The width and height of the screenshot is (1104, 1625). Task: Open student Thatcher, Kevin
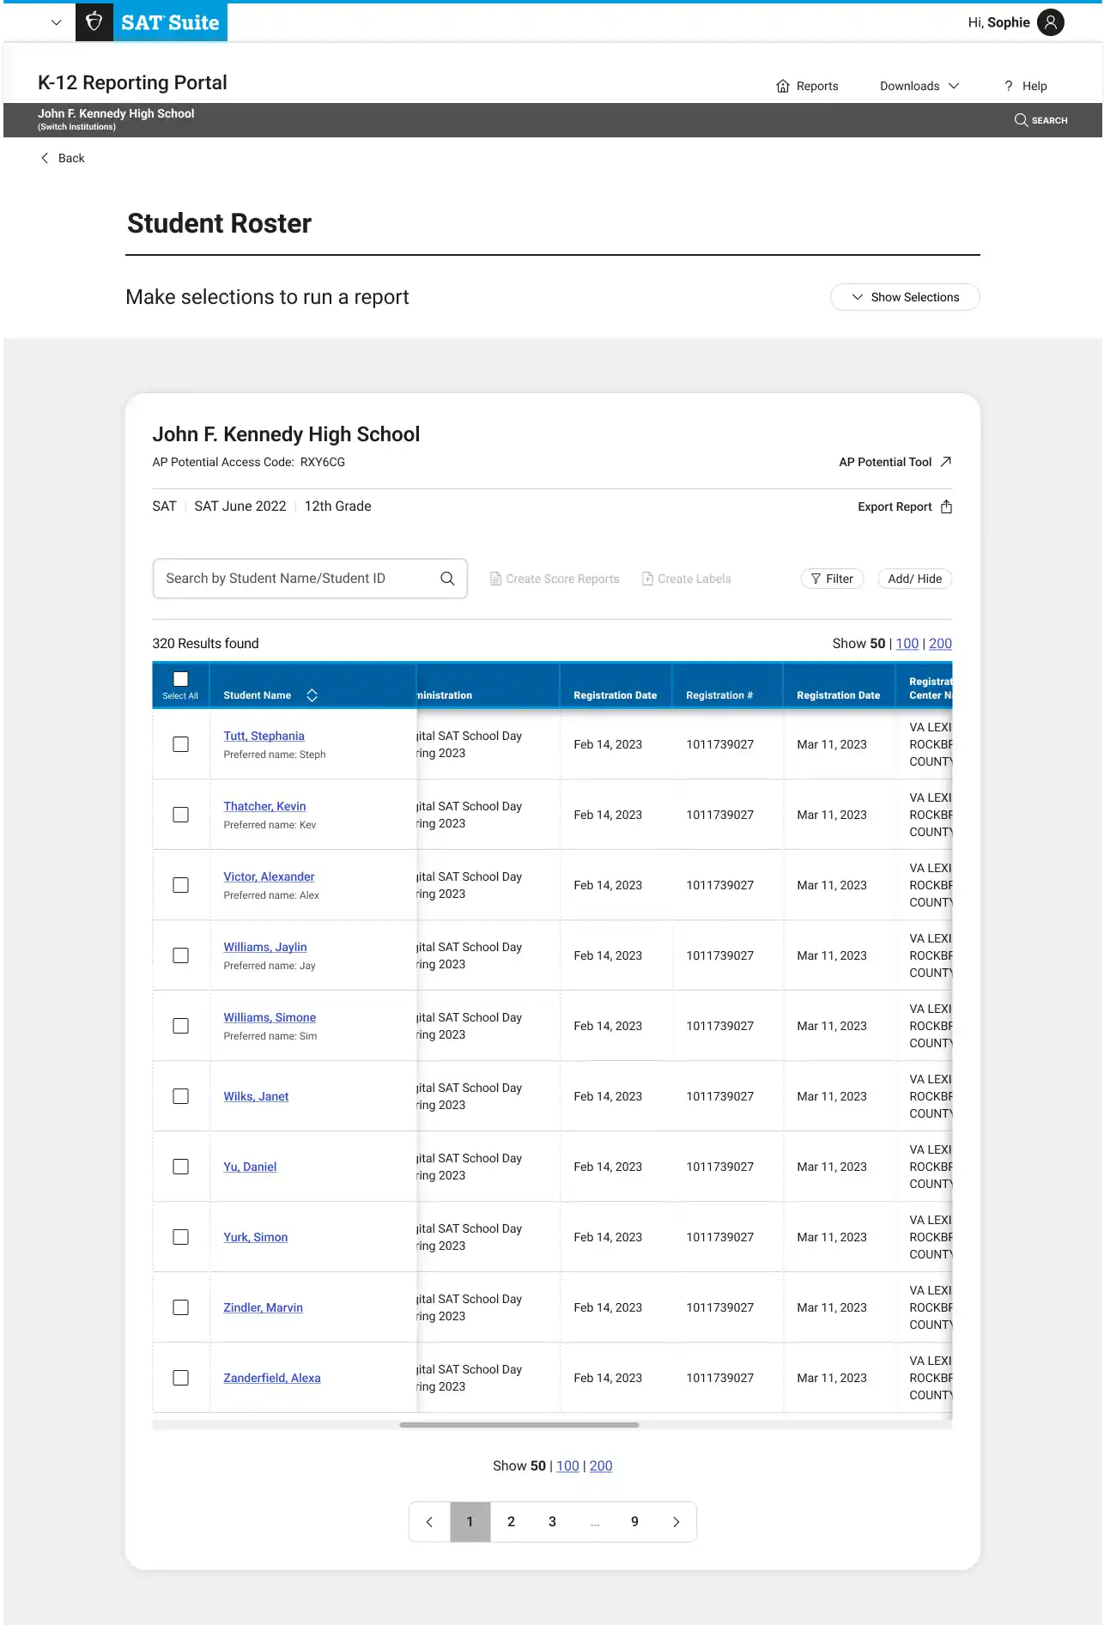(x=264, y=806)
